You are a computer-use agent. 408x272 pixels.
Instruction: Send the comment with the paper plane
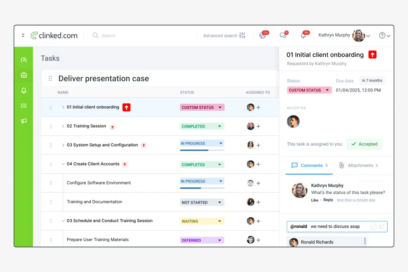pyautogui.click(x=381, y=226)
